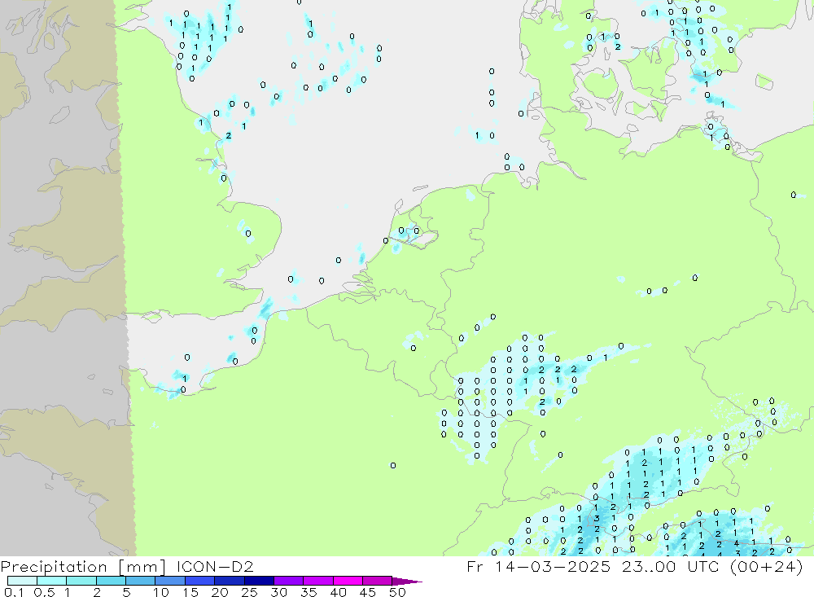Click the 'ICON-D2' model label

(215, 566)
